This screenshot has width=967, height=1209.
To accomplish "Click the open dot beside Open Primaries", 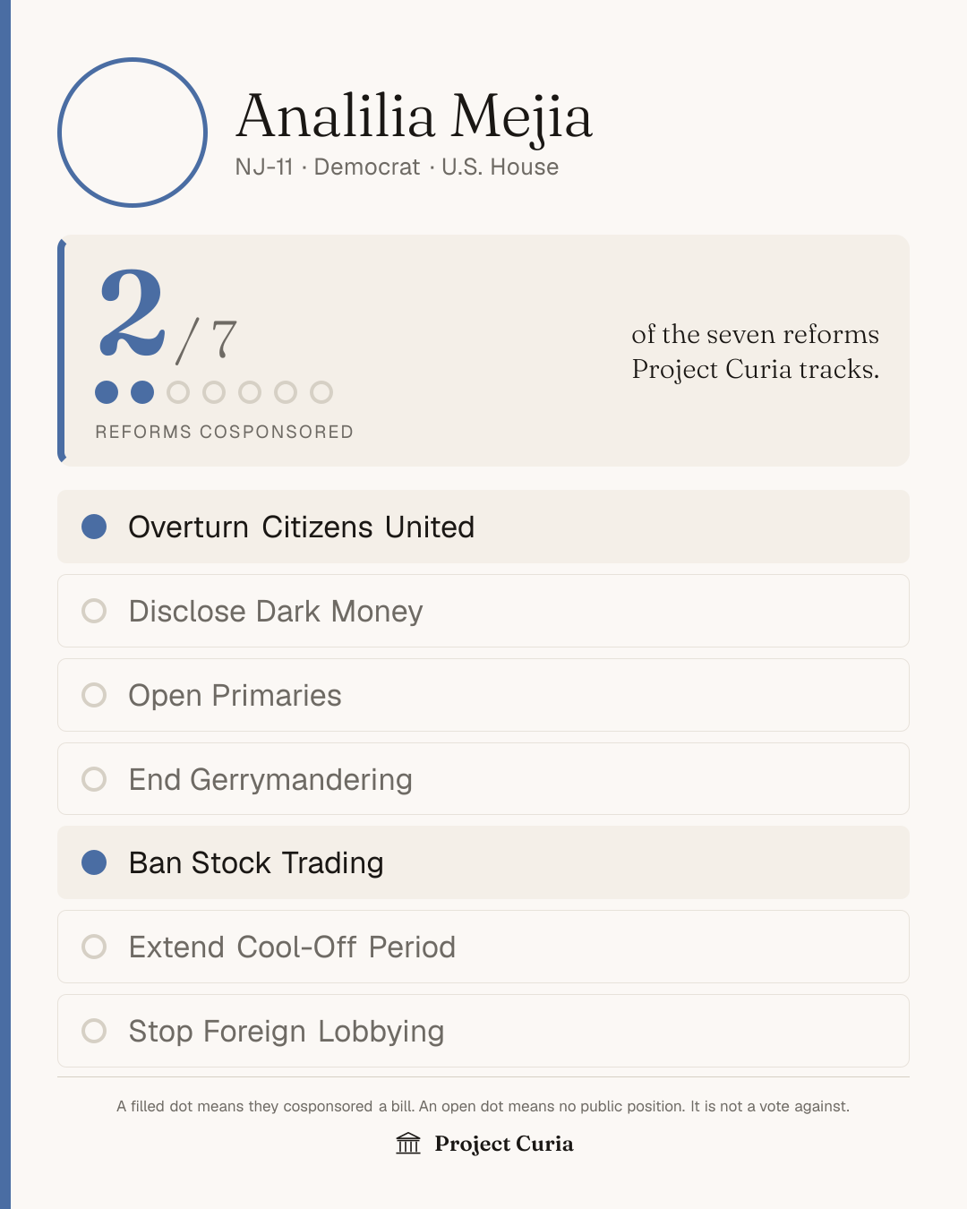I will (x=94, y=695).
